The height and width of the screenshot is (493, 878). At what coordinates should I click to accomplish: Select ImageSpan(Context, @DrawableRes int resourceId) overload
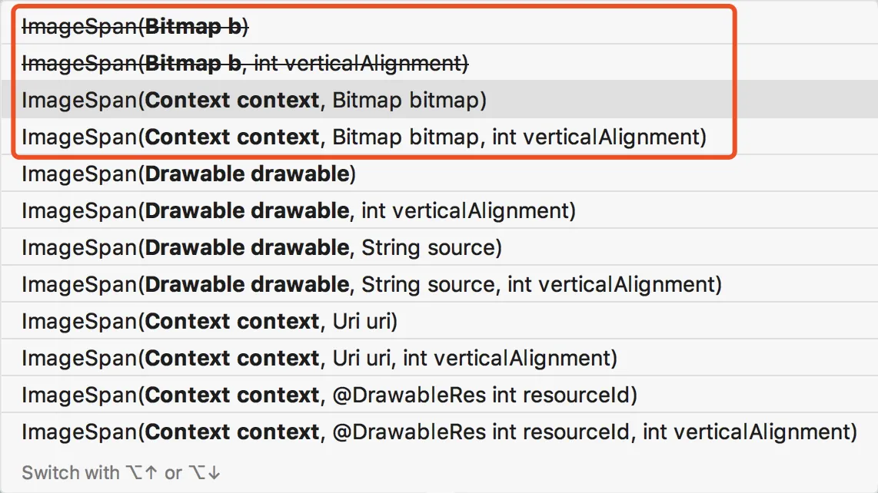[329, 395]
